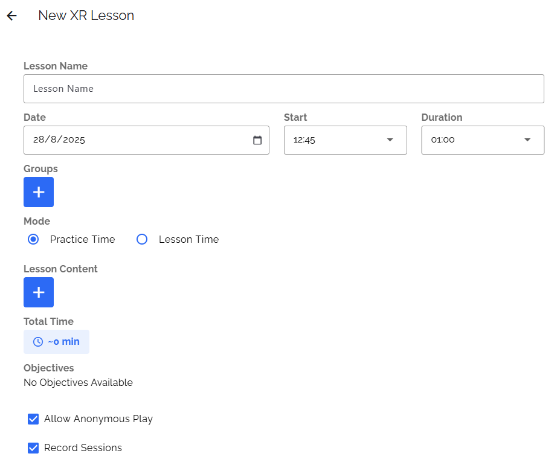Add a group with the plus button
The width and height of the screenshot is (560, 462).
(x=39, y=192)
